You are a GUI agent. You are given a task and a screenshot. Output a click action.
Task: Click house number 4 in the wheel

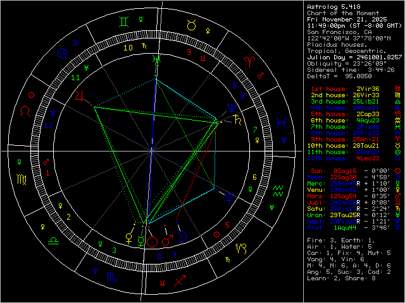[175, 255]
